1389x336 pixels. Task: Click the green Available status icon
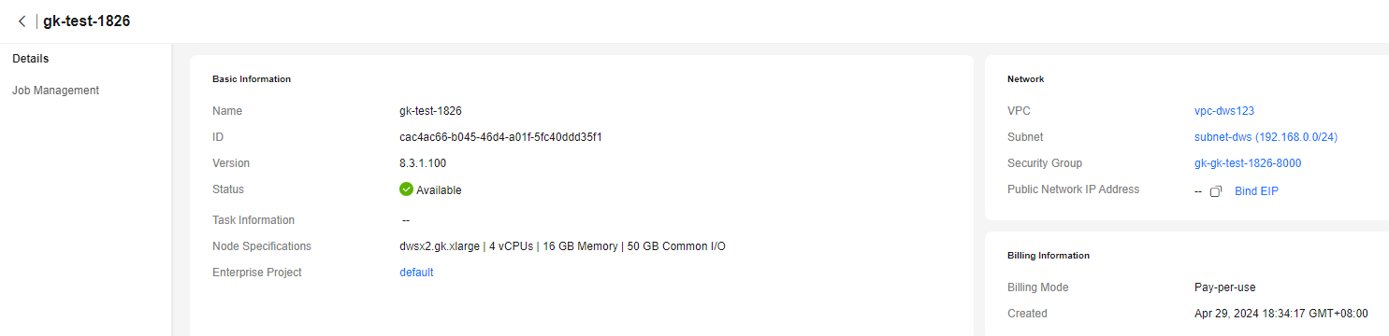pyautogui.click(x=406, y=189)
